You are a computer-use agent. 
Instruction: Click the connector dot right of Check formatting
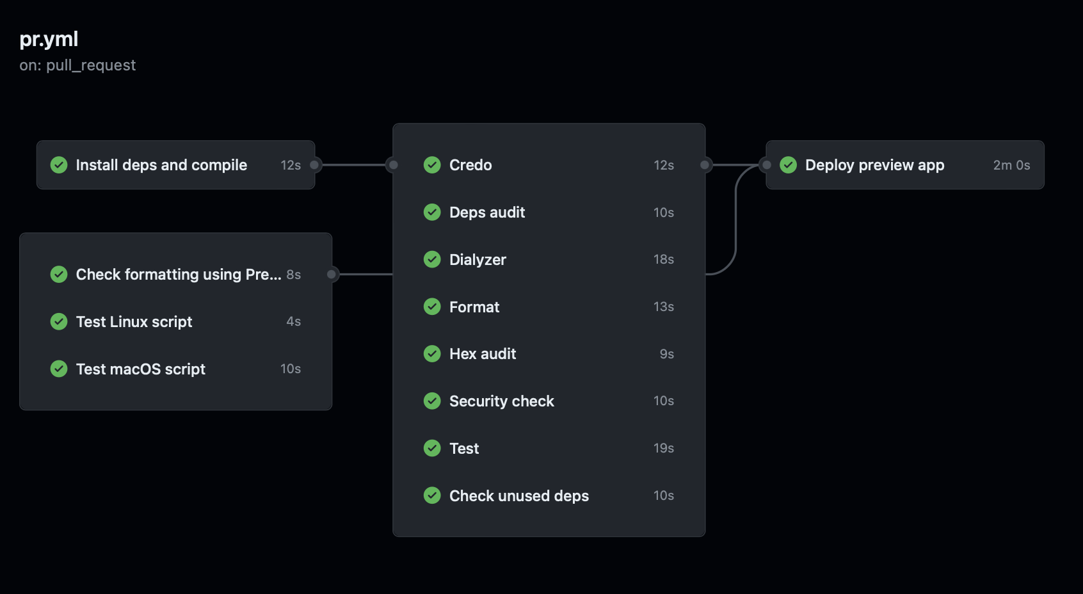(x=332, y=275)
